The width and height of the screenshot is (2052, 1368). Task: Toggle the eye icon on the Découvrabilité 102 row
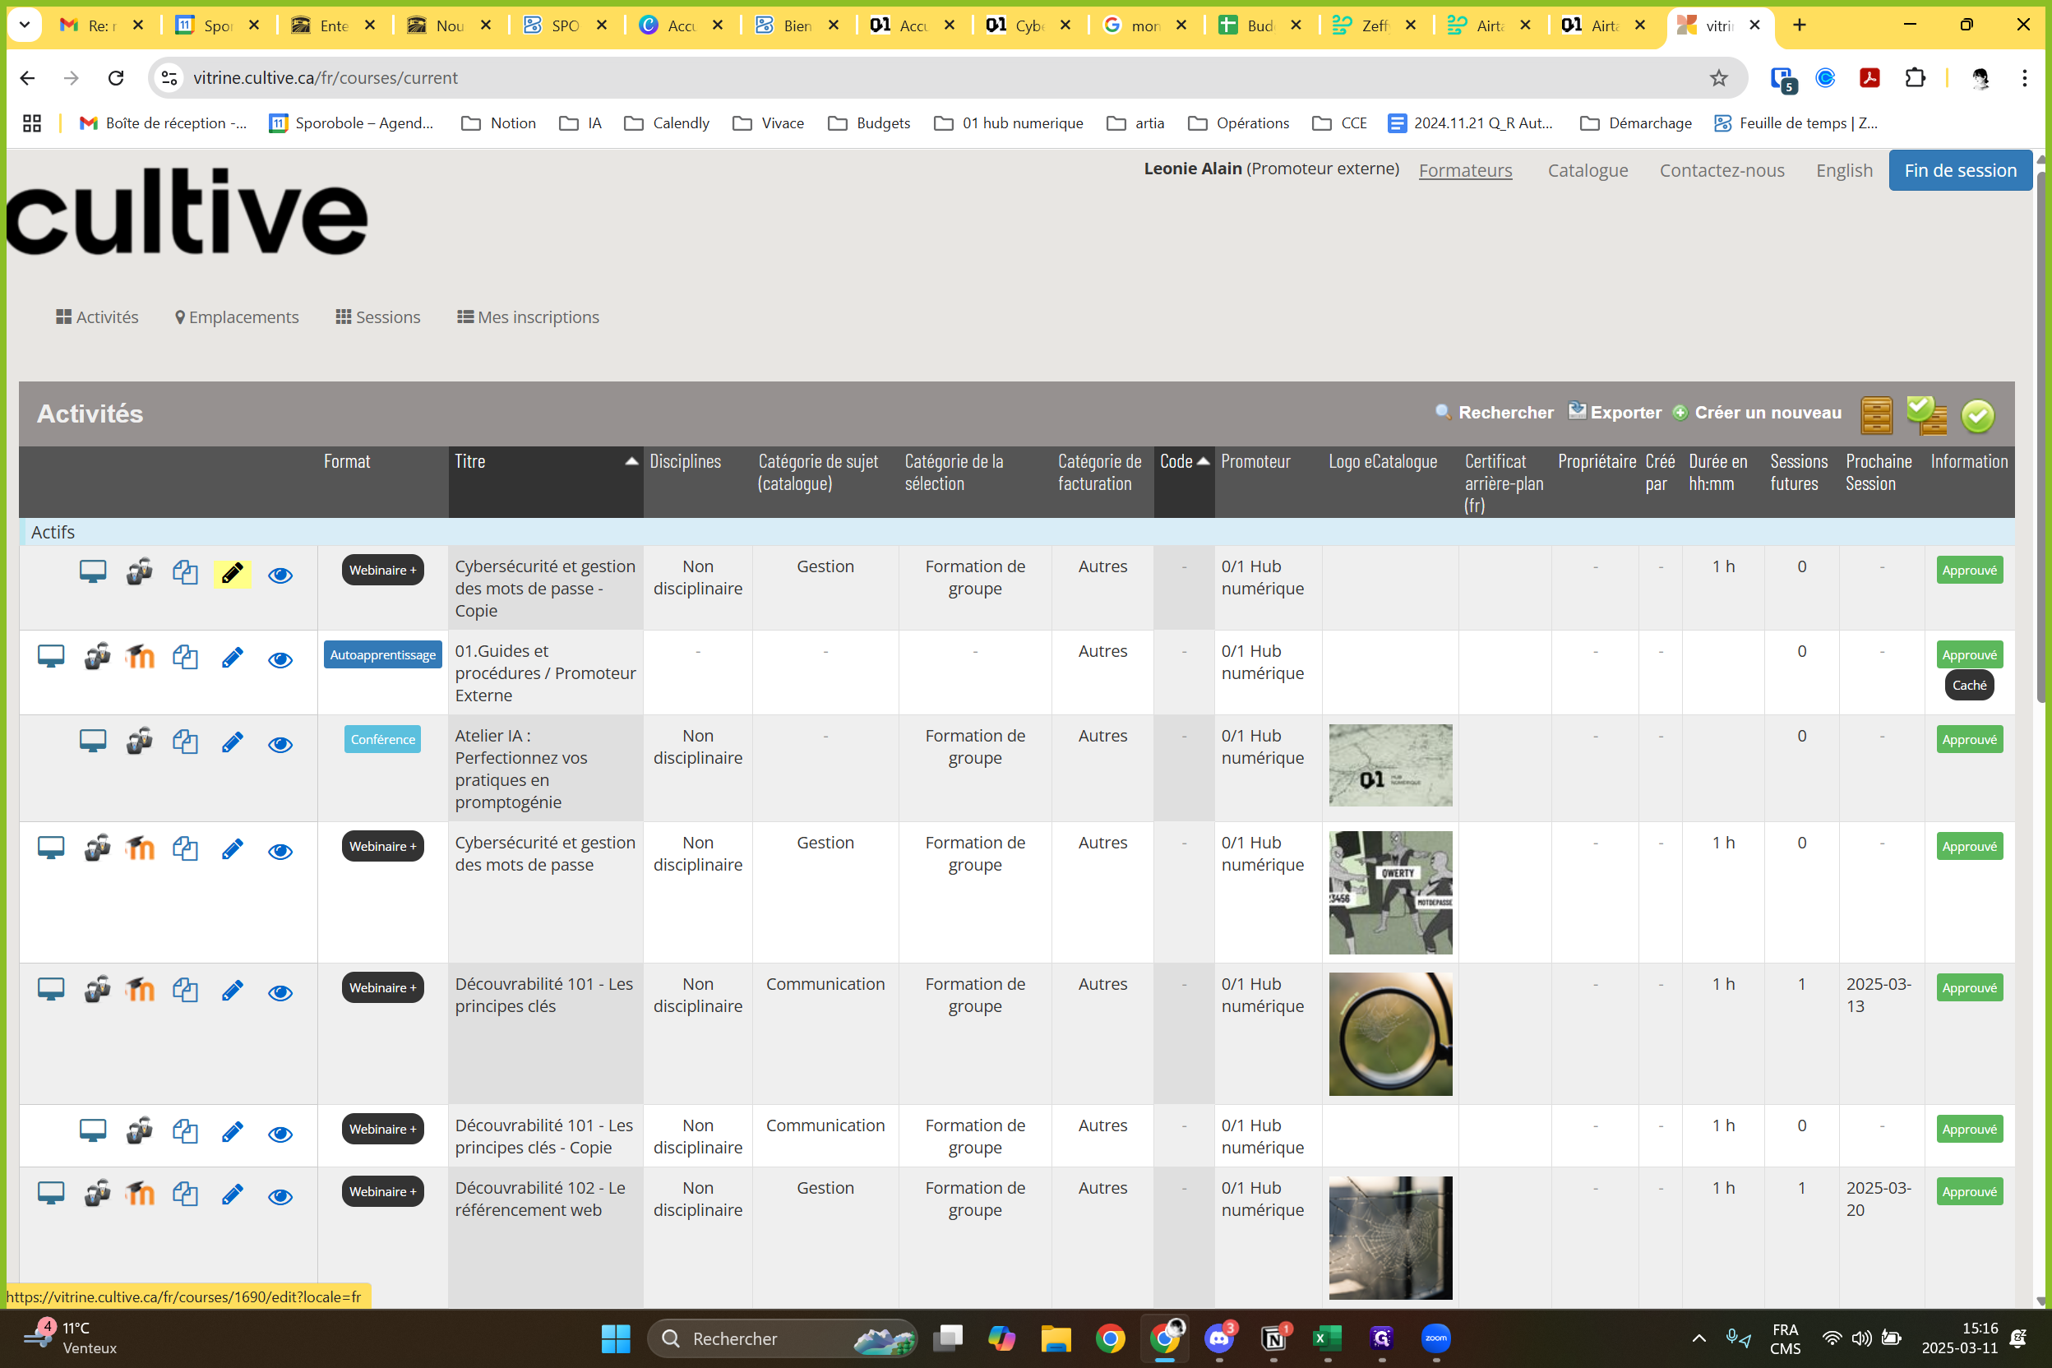point(280,1196)
